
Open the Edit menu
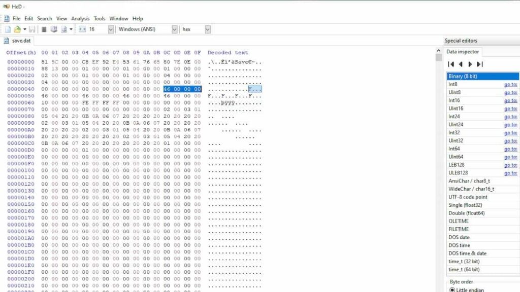click(x=29, y=19)
